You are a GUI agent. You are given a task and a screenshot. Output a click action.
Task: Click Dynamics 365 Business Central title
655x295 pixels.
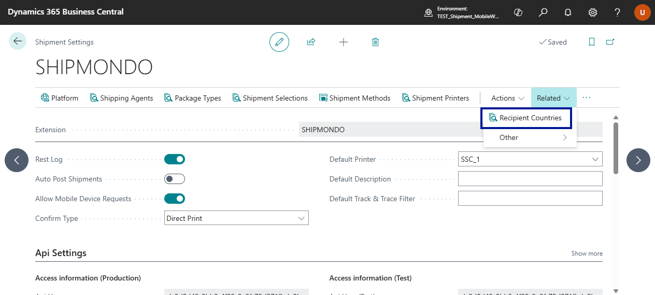66,12
